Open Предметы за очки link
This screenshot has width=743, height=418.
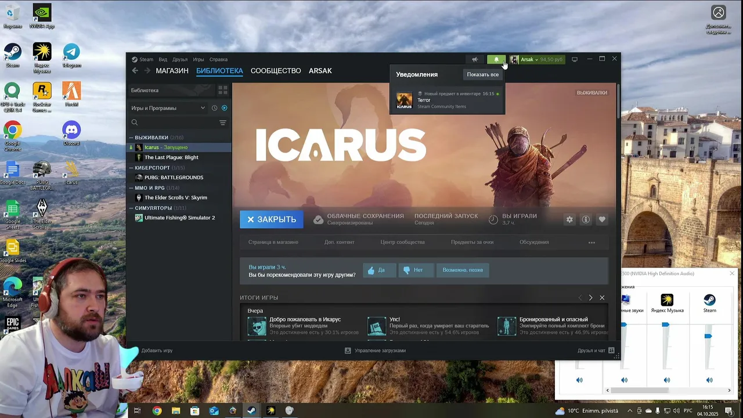(x=473, y=242)
